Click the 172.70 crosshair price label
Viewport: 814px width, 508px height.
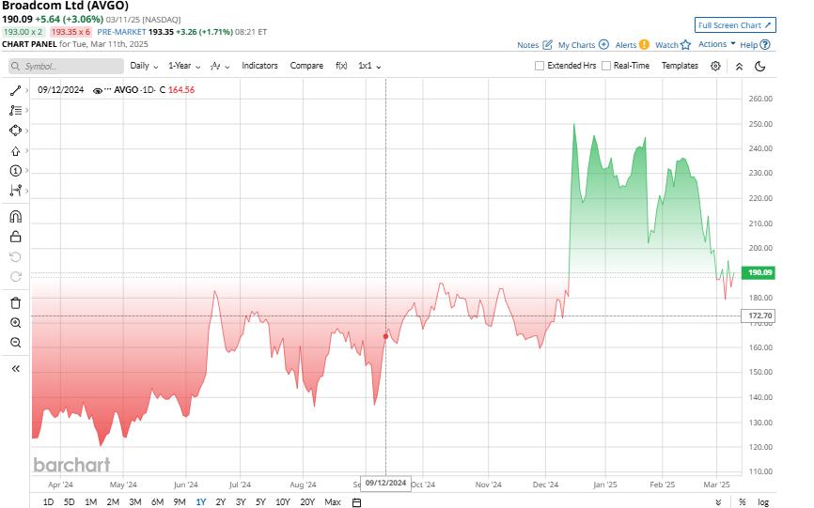[758, 316]
